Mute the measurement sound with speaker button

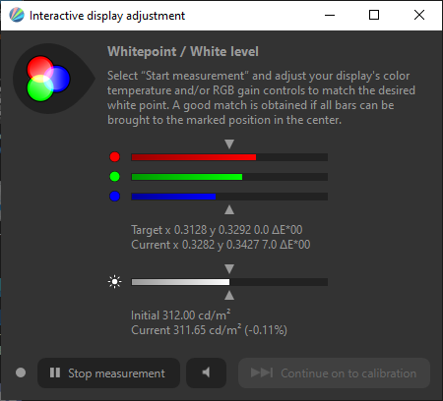[x=206, y=372]
